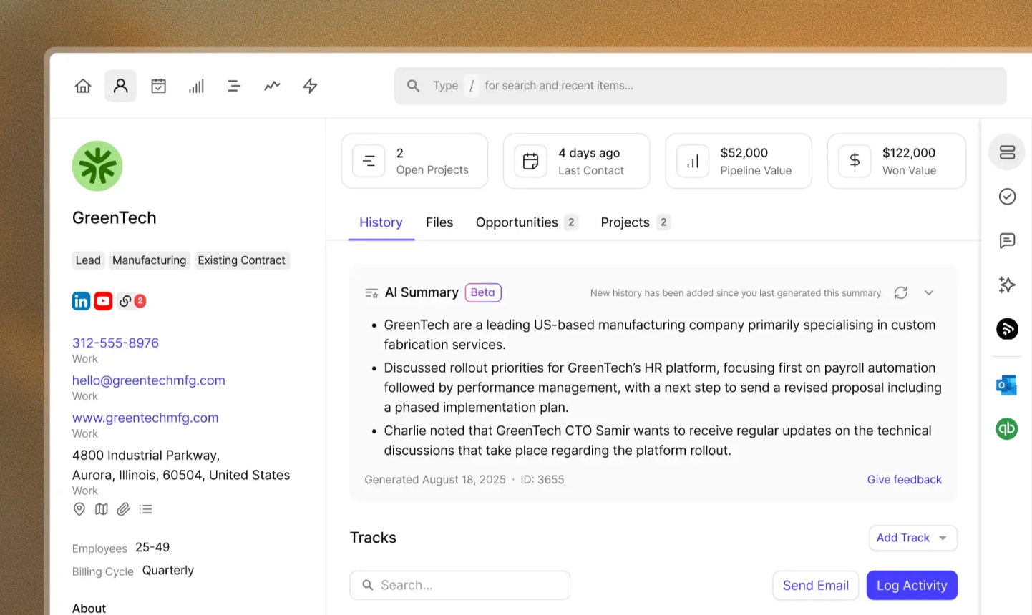Viewport: 1032px width, 615px height.
Task: Open the links icon with badge 2
Action: pyautogui.click(x=132, y=301)
